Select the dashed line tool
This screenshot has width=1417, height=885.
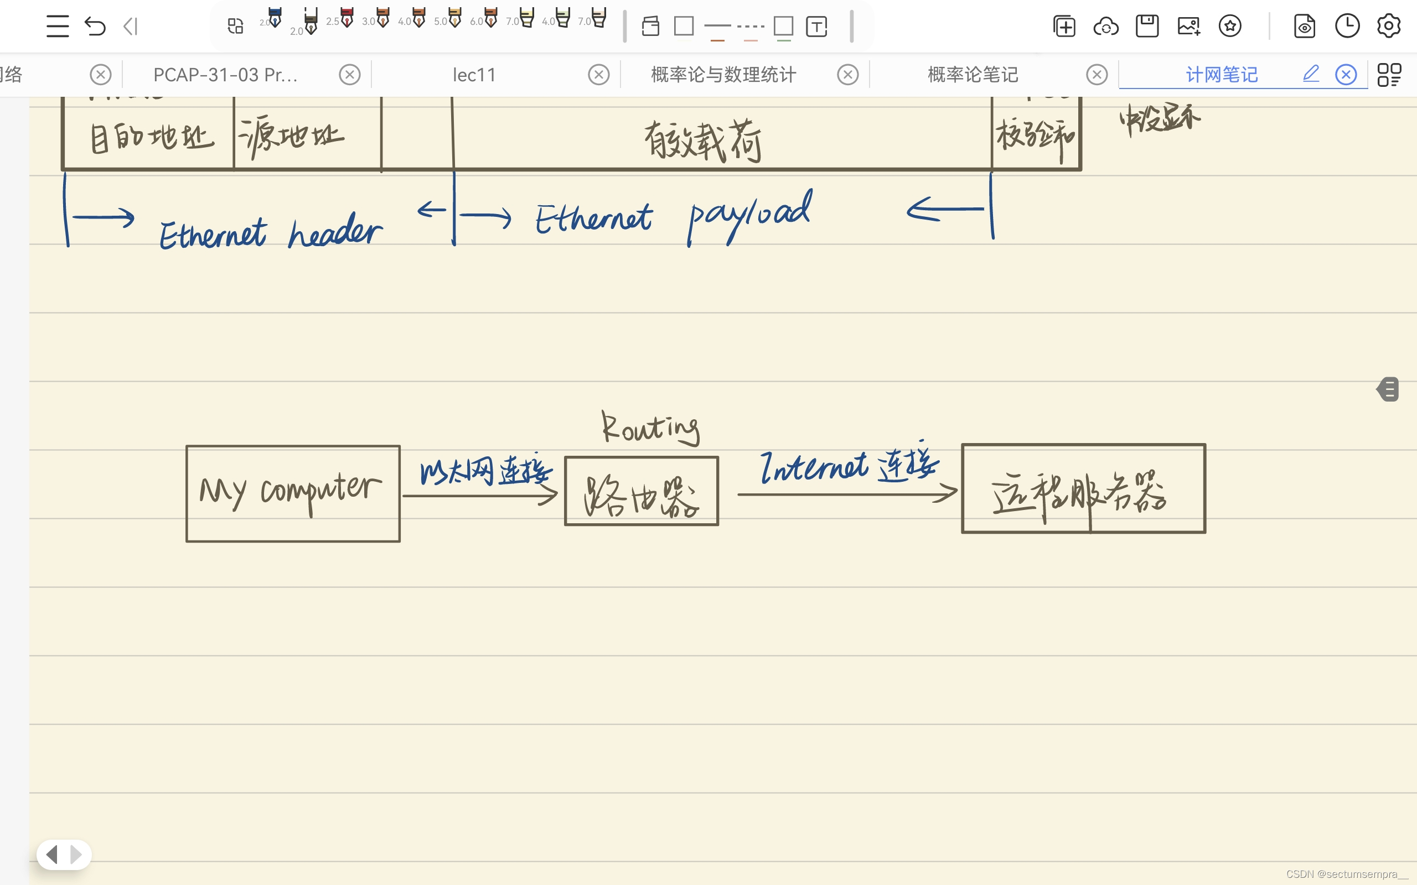click(751, 27)
